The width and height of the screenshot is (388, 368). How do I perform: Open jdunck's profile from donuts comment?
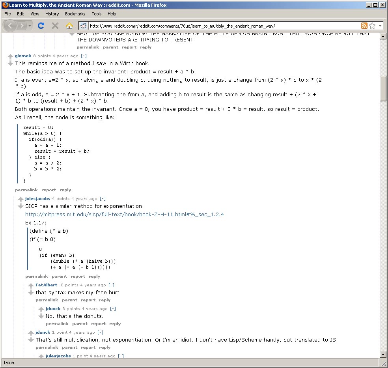[x=53, y=309]
